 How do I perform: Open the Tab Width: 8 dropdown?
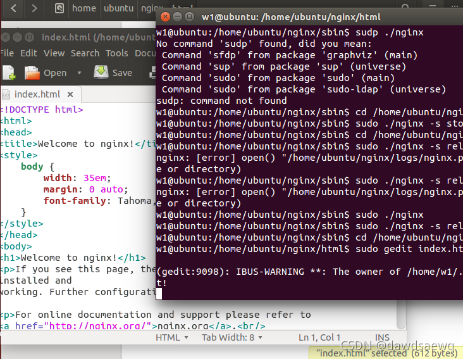[231, 337]
